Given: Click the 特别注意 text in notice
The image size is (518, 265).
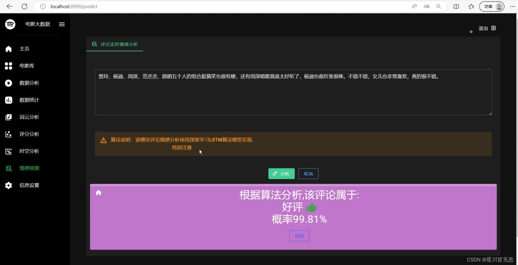Looking at the screenshot, I should pos(182,148).
